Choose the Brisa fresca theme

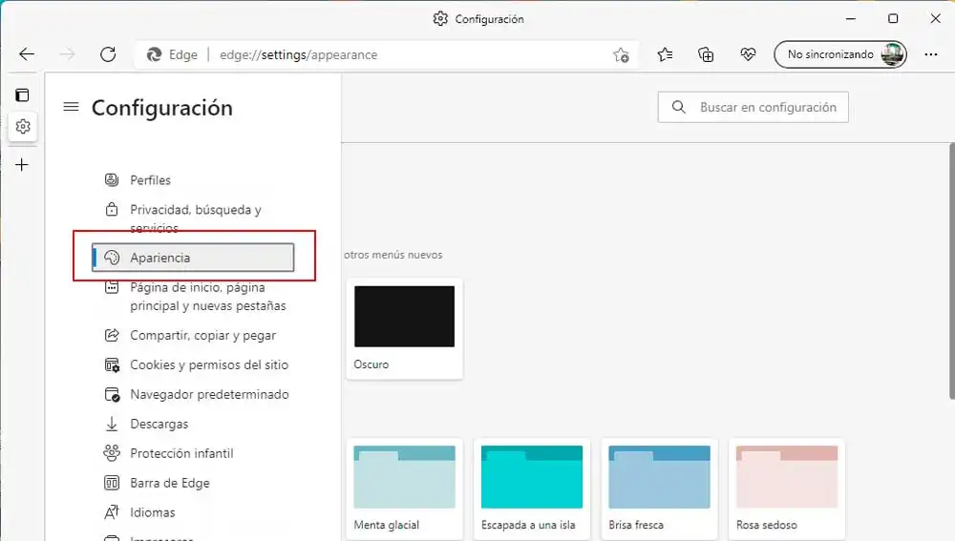[x=660, y=489]
